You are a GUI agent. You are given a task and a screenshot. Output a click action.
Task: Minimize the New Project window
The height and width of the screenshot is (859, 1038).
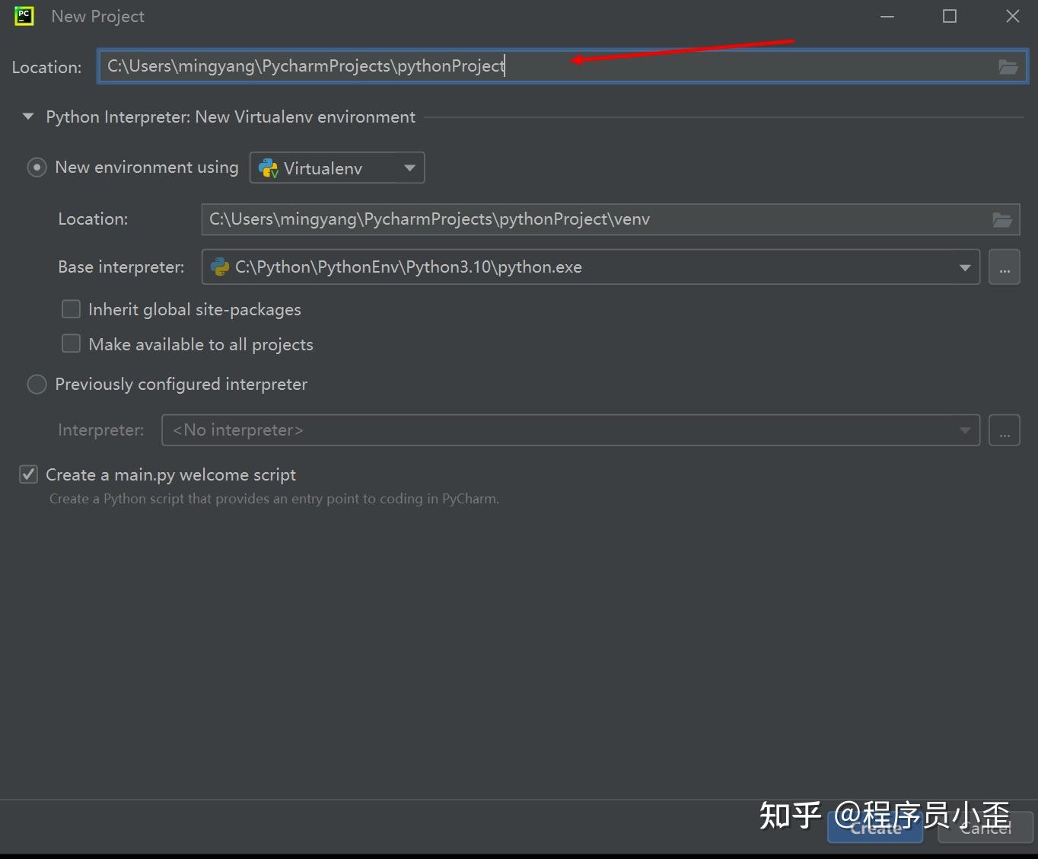click(x=887, y=17)
